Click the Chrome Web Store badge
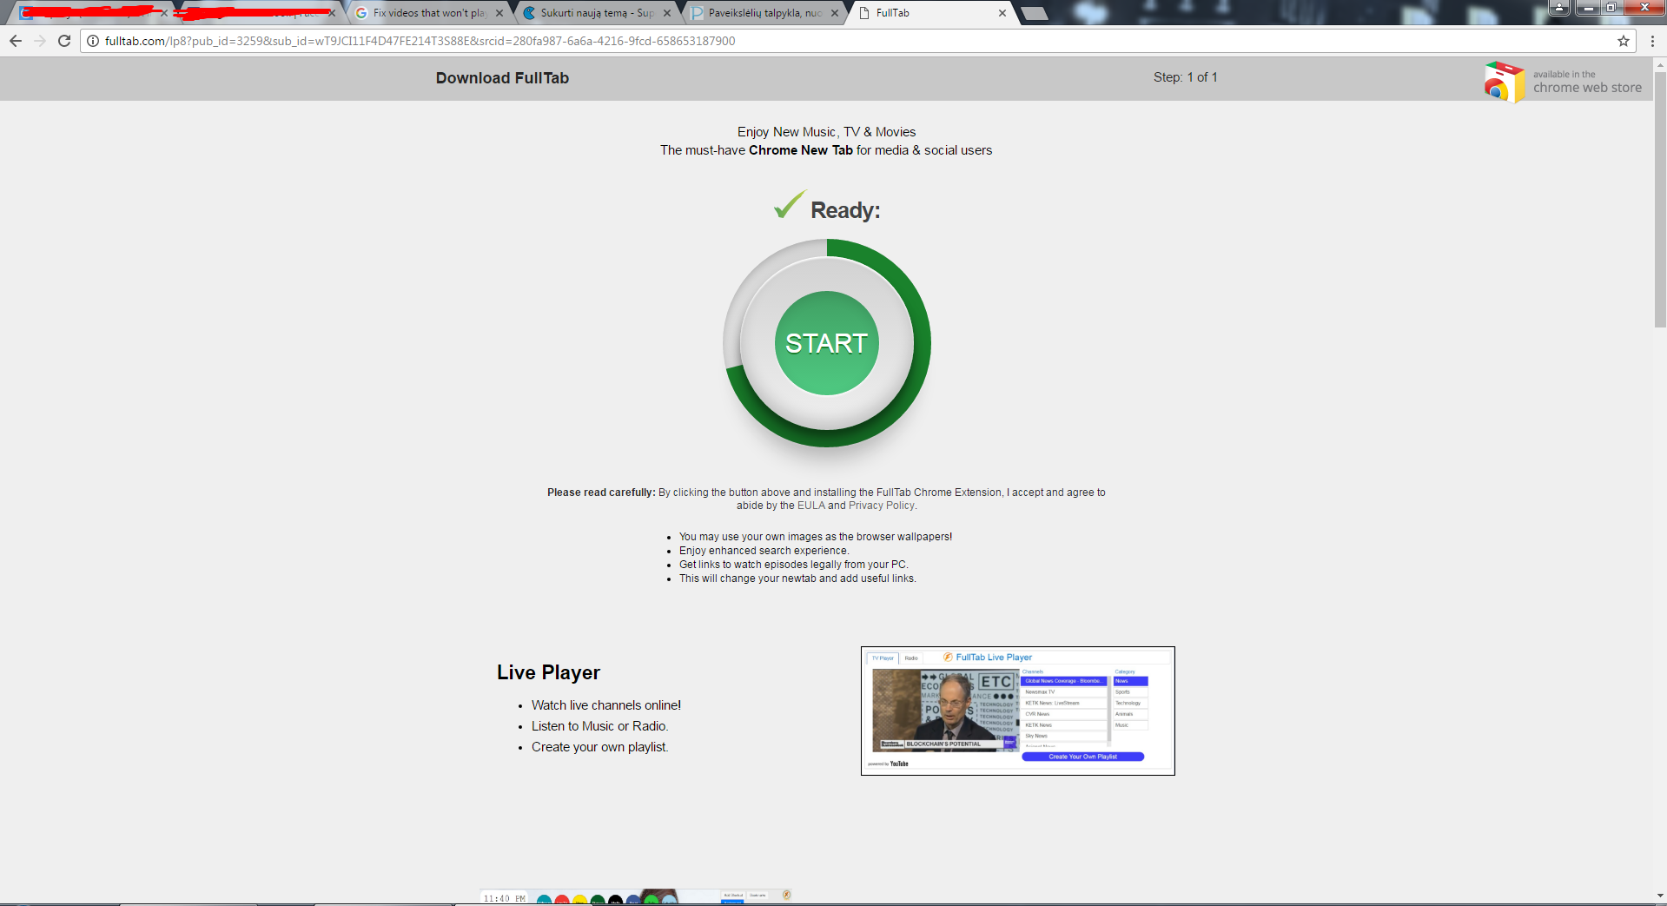This screenshot has width=1667, height=906. (x=1564, y=82)
